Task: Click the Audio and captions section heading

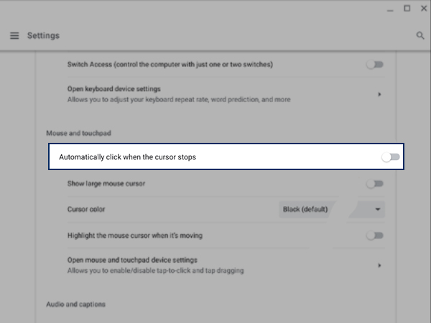Action: click(x=75, y=304)
